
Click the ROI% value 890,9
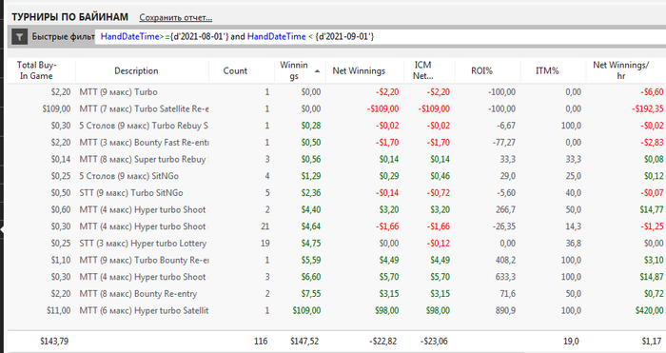tap(505, 310)
